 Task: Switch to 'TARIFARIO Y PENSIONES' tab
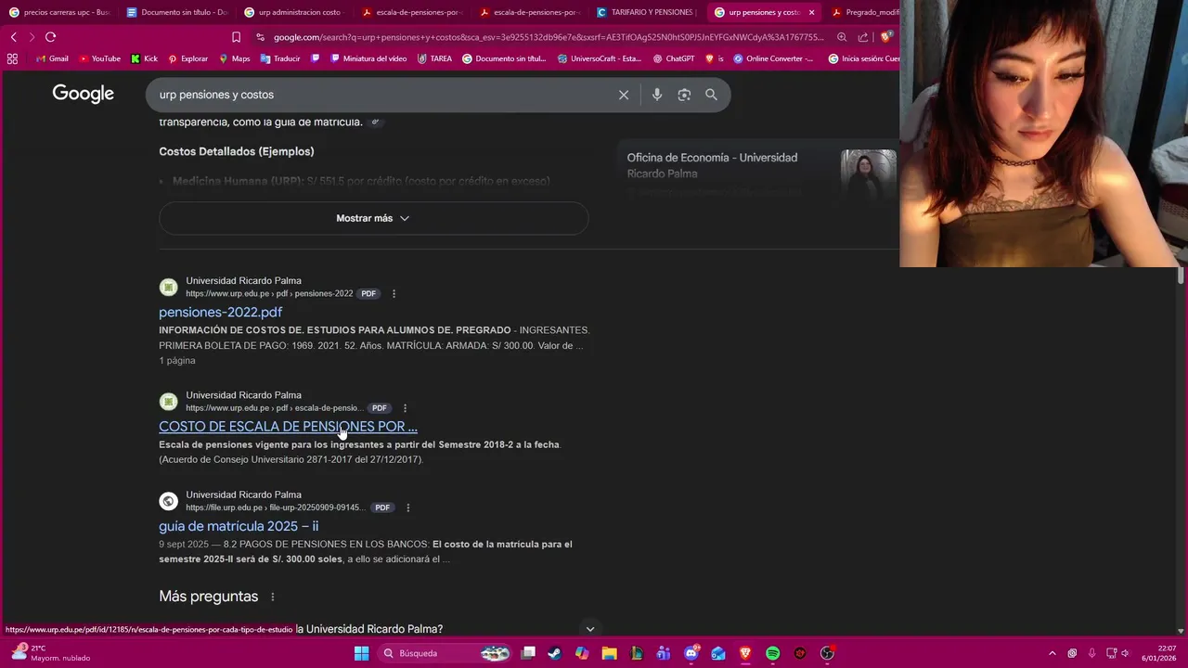pos(648,12)
